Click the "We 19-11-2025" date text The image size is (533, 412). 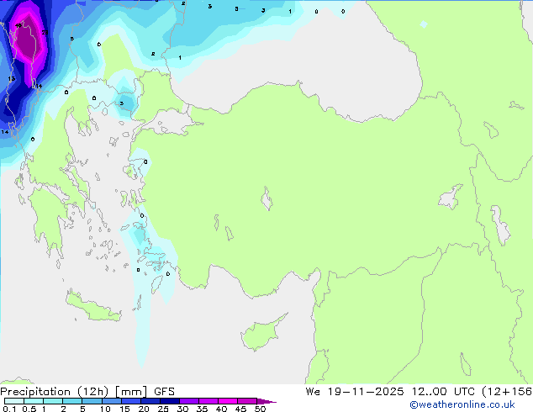(x=355, y=392)
